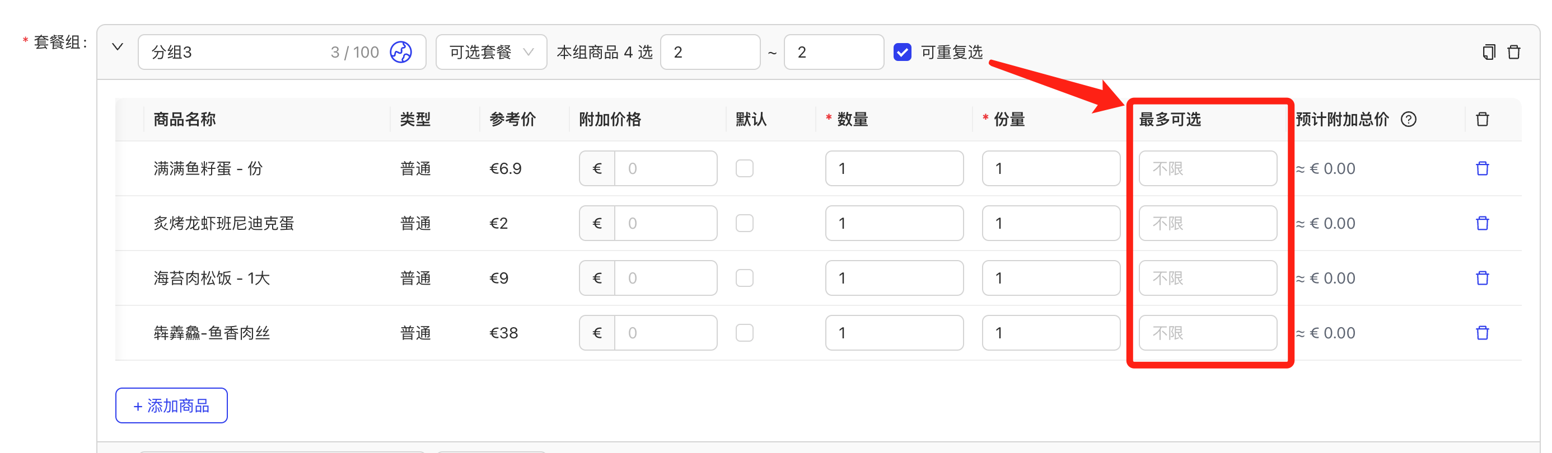Remove the 炙烤龙虾班尼迪克蛋 row

[1482, 223]
